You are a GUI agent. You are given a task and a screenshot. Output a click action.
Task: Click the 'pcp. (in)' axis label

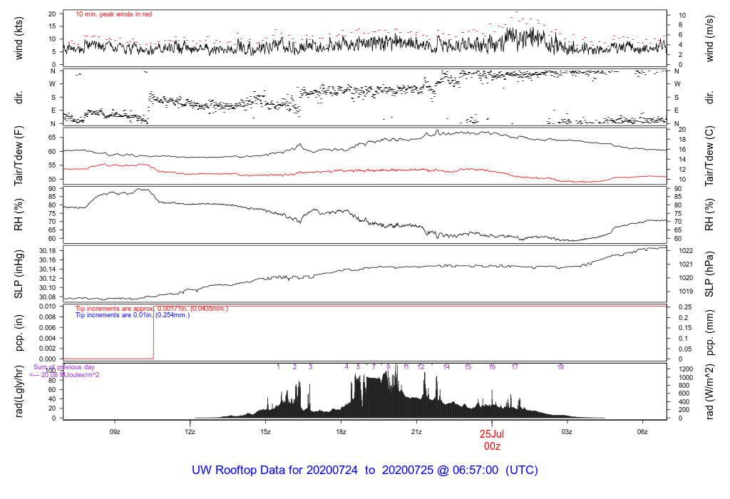pyautogui.click(x=19, y=334)
